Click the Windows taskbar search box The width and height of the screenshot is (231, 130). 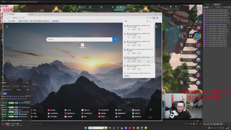[98, 128]
